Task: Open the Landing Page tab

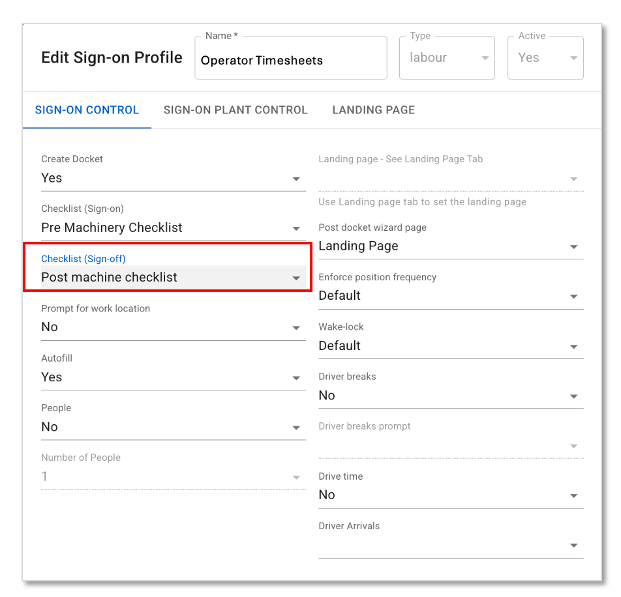Action: (373, 110)
